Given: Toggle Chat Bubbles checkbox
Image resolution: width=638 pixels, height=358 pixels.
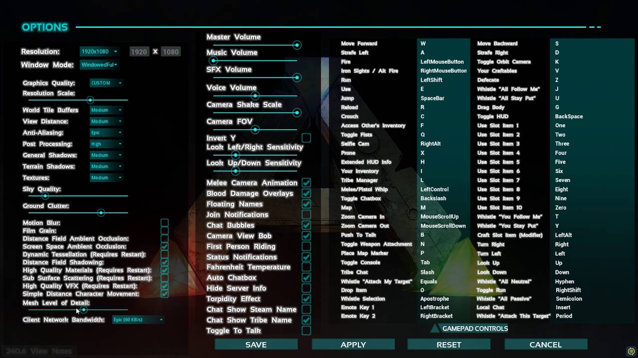Looking at the screenshot, I should 306,225.
